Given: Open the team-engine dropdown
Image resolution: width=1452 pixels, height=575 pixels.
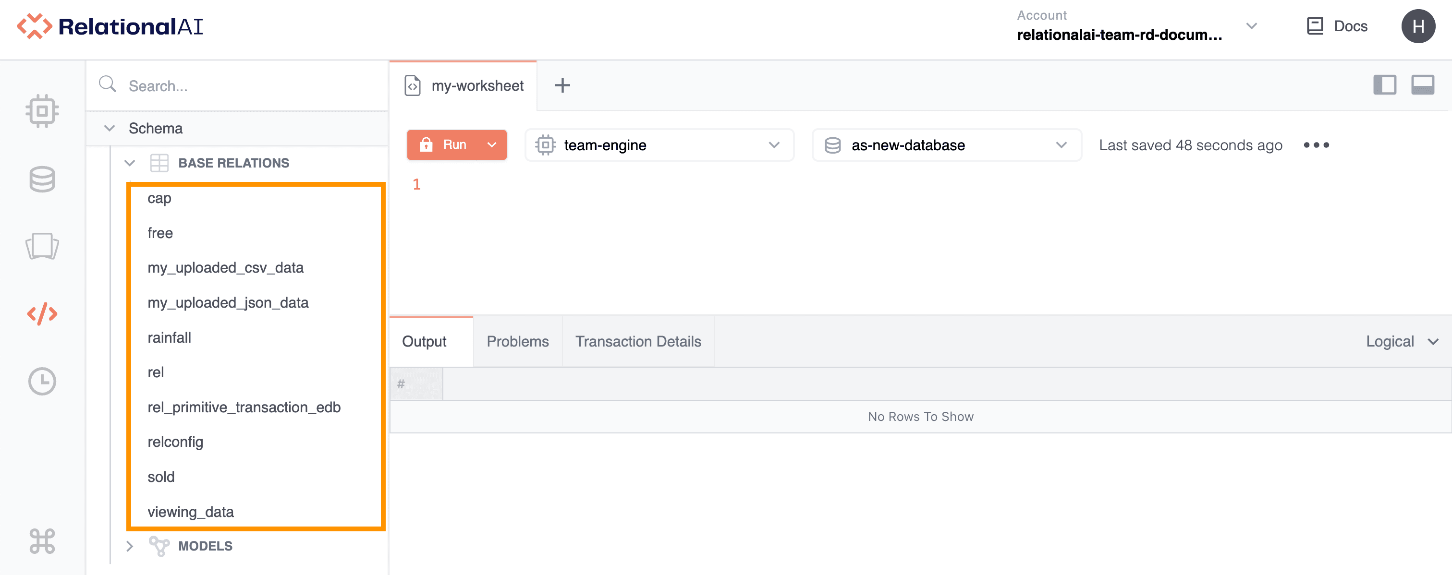Looking at the screenshot, I should tap(659, 145).
